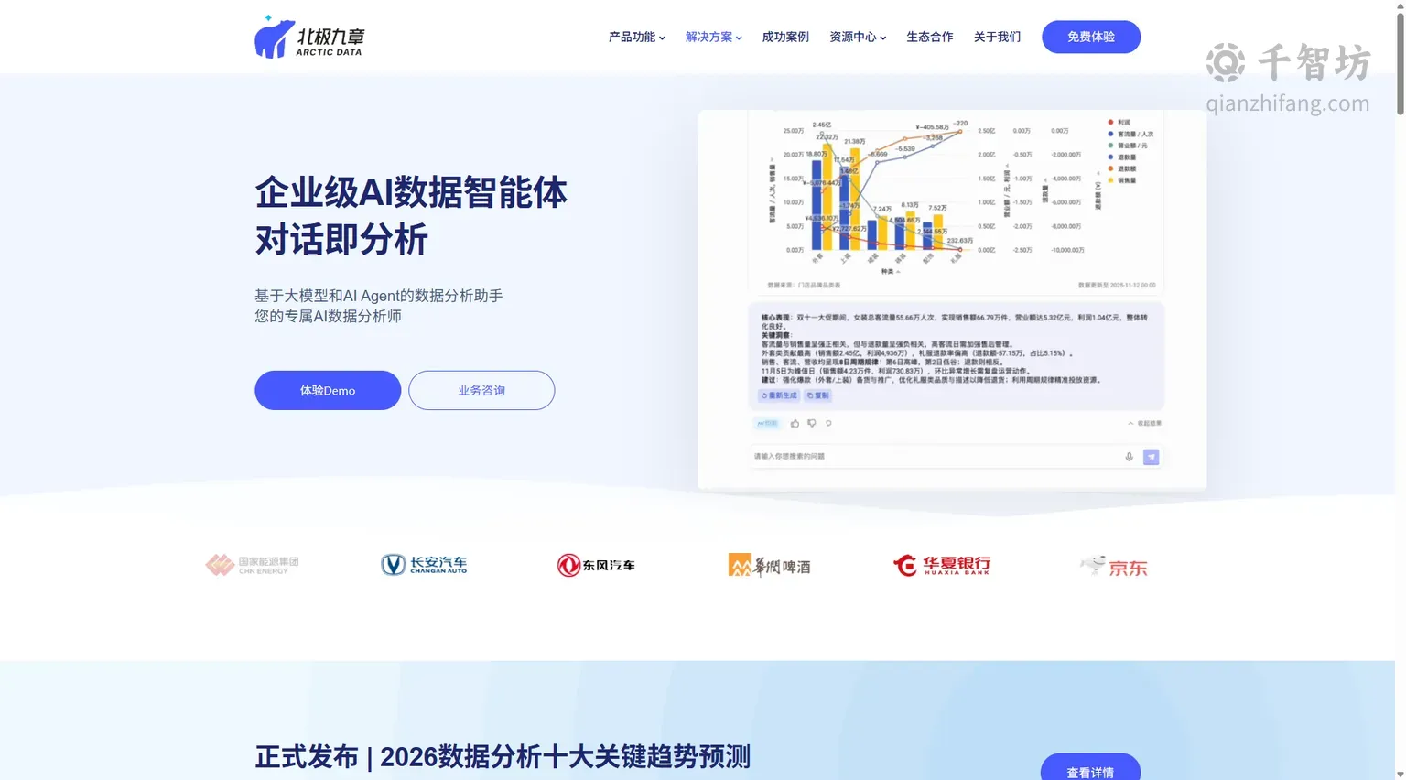Screen dimensions: 1406x780
Task: Click the thumbs-down icon under the analysis
Action: click(x=811, y=423)
